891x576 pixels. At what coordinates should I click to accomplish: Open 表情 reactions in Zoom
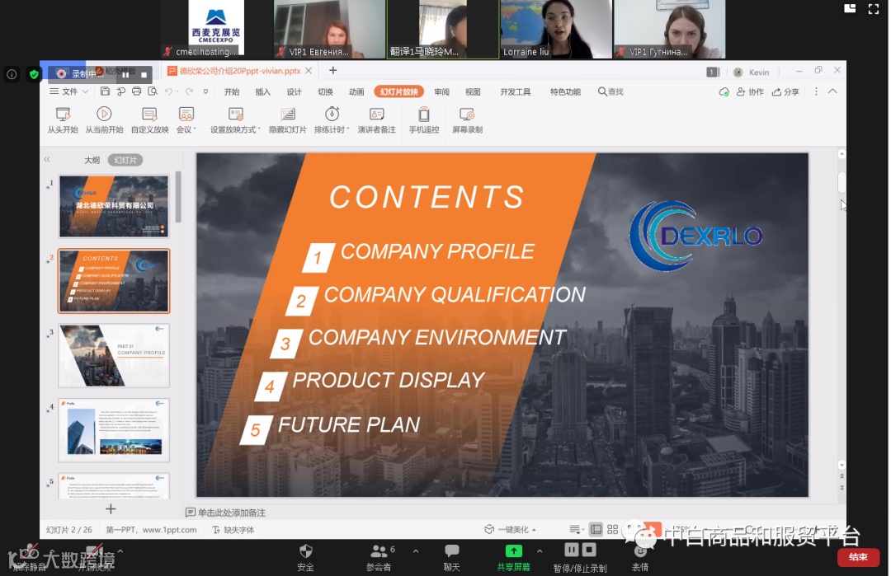pyautogui.click(x=640, y=559)
